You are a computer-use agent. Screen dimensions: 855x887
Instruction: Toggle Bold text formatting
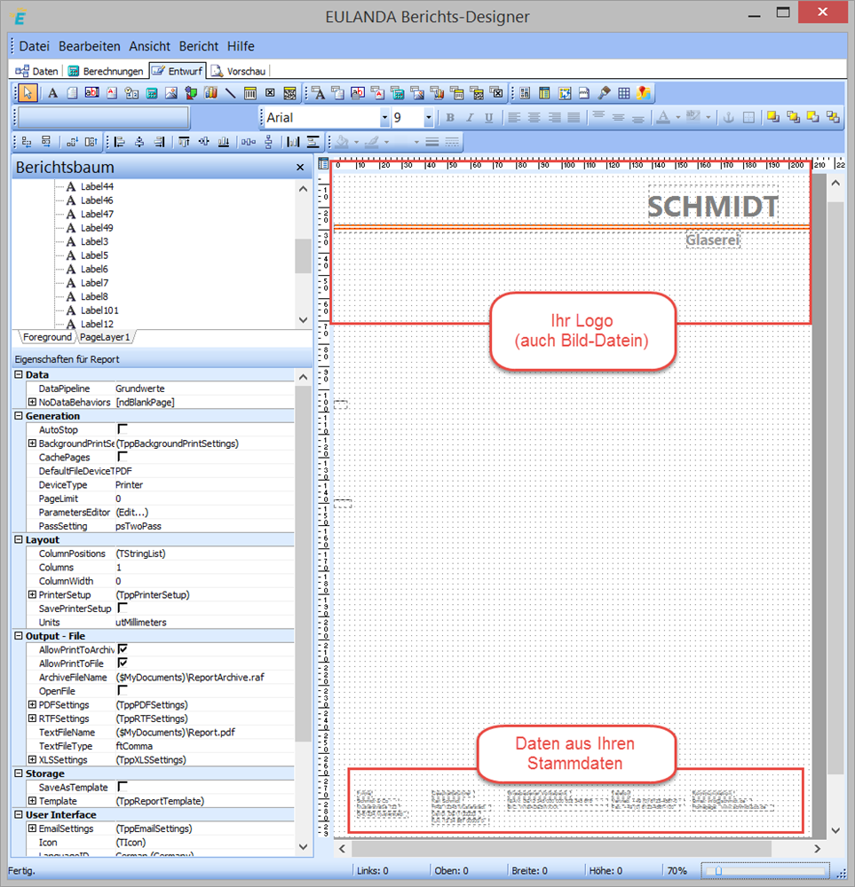(450, 118)
